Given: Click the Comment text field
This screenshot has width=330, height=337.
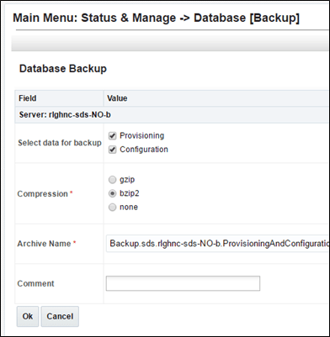Looking at the screenshot, I should 183,283.
